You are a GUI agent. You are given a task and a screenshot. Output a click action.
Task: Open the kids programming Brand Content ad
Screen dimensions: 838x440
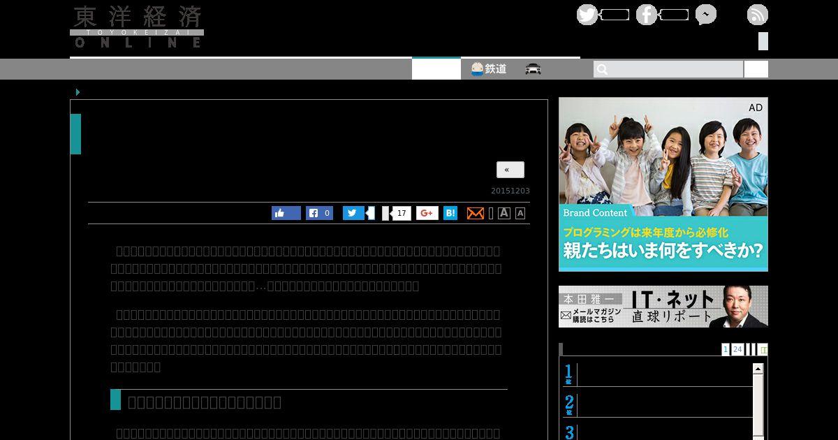coord(663,184)
